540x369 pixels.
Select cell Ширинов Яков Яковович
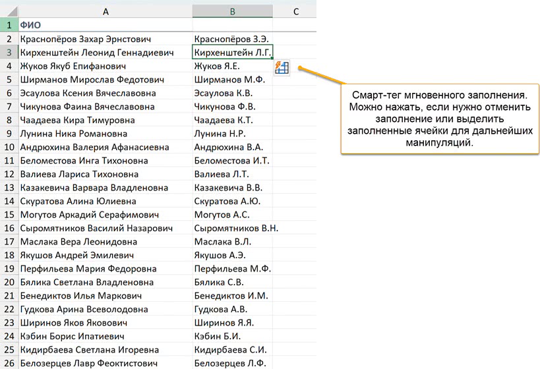click(105, 322)
